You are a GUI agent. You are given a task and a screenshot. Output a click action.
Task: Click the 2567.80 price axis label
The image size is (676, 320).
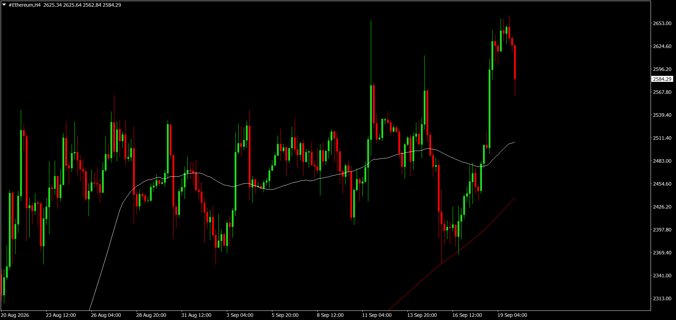click(x=662, y=92)
